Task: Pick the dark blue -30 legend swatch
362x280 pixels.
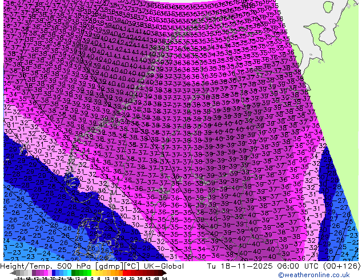Action: pyautogui.click(x=54, y=273)
